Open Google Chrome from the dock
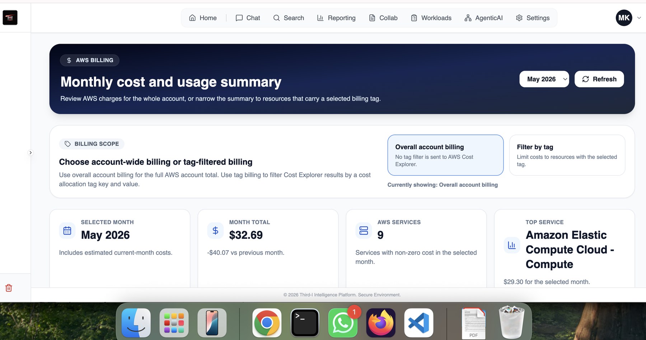646x340 pixels. (x=267, y=323)
